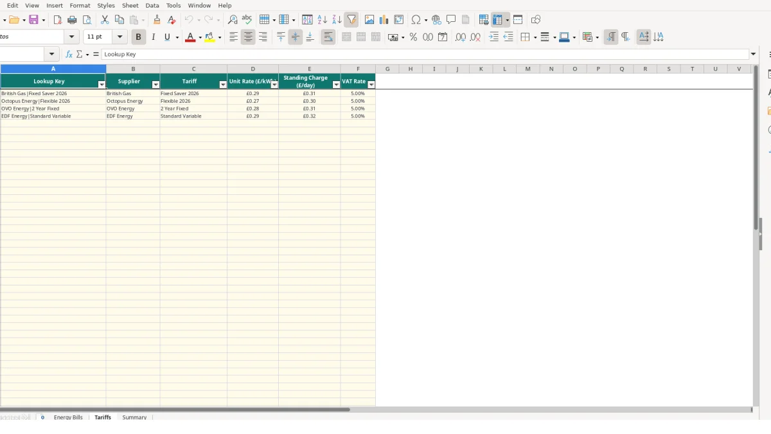Toggle the AutoFilter funnel icon
This screenshot has height=434, width=771.
pos(351,20)
